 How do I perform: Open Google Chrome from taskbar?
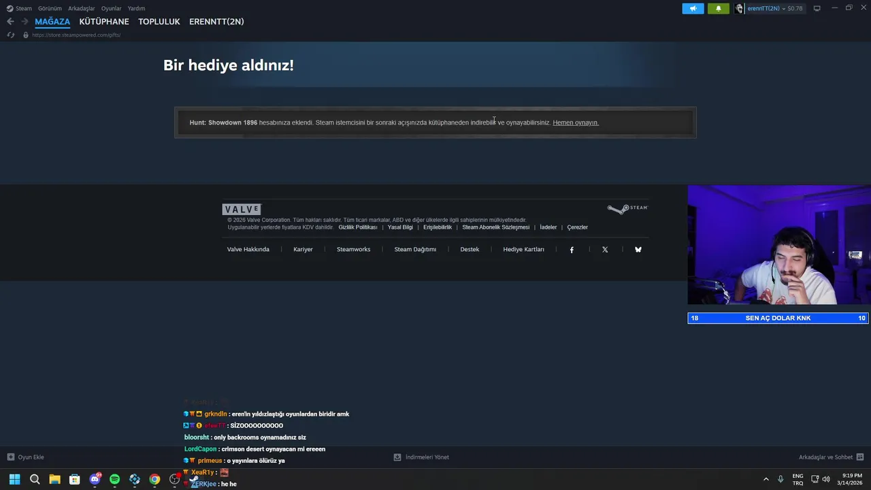[x=154, y=479]
